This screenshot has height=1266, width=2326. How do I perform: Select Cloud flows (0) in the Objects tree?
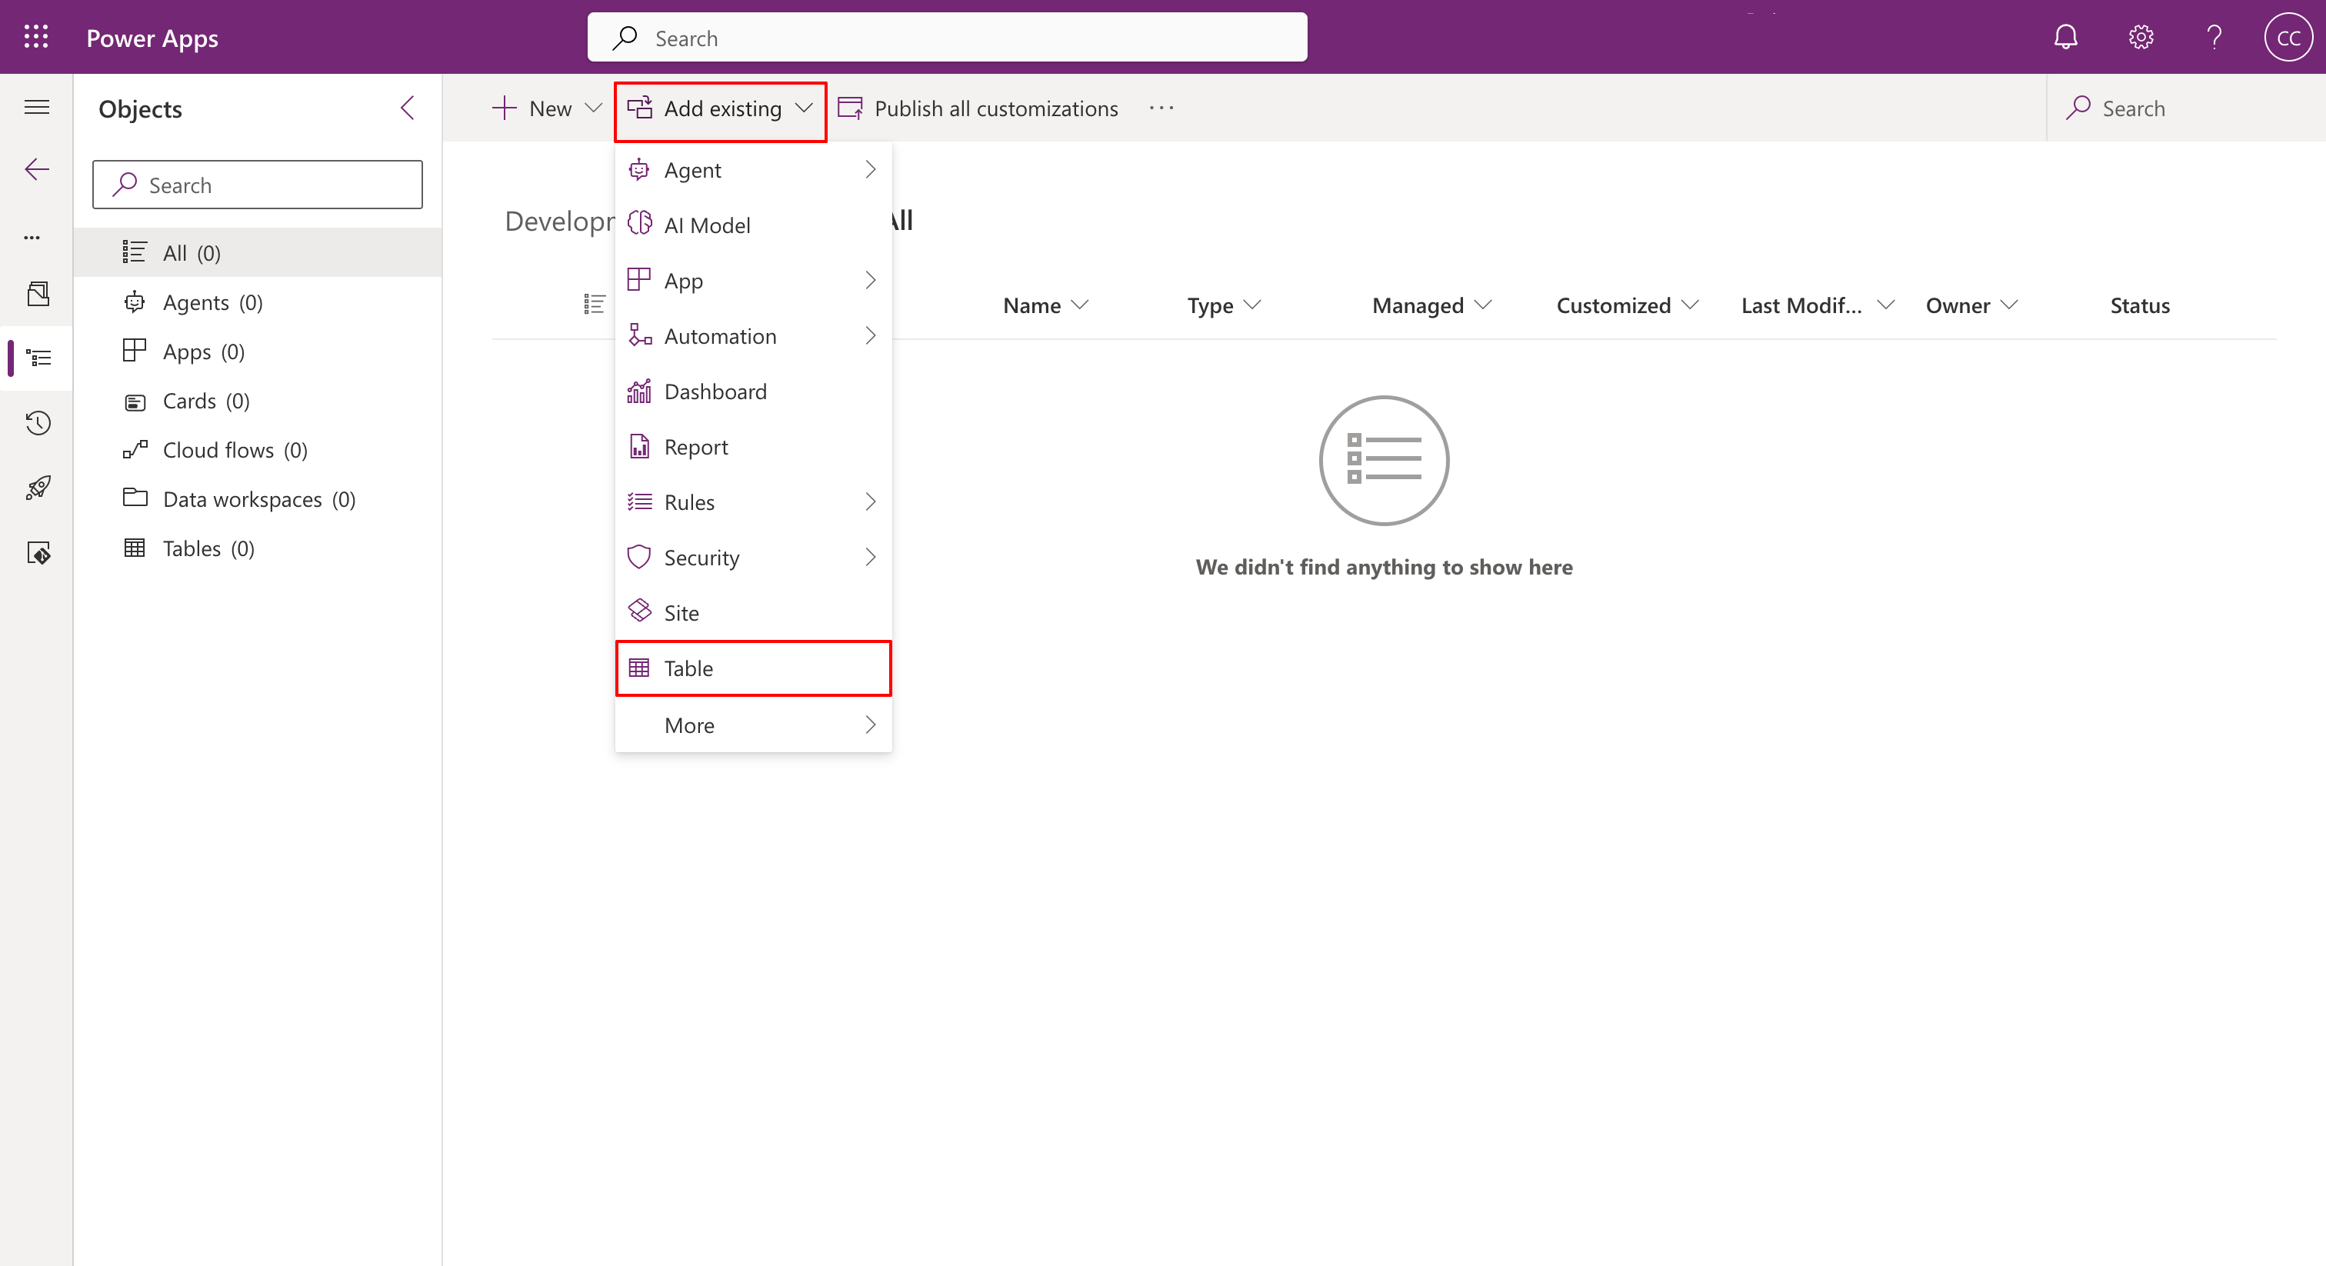pyautogui.click(x=218, y=450)
